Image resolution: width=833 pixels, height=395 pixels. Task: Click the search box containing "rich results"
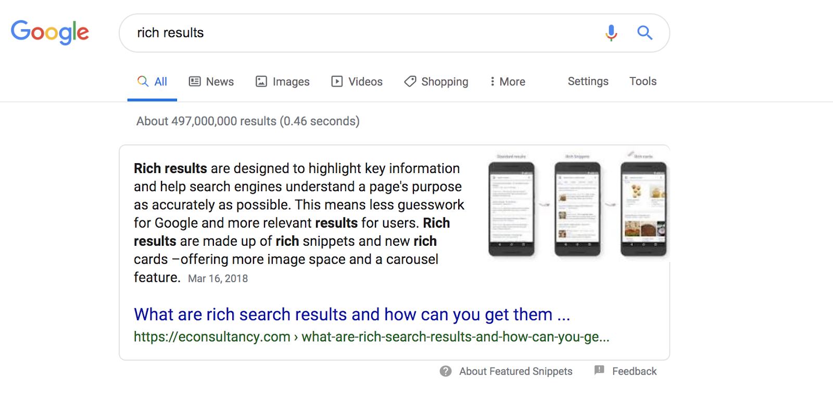(x=359, y=33)
